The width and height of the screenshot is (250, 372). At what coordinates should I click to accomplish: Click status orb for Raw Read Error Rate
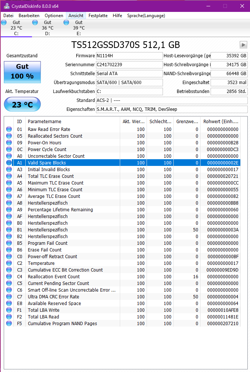coord(9,129)
